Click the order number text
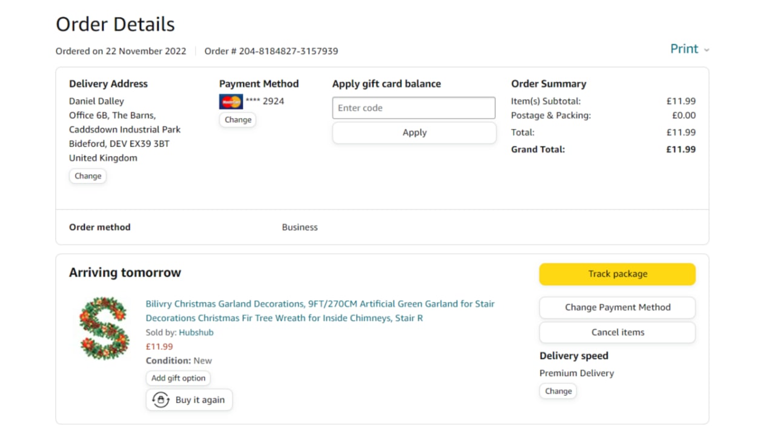Image resolution: width=775 pixels, height=431 pixels. click(x=271, y=51)
